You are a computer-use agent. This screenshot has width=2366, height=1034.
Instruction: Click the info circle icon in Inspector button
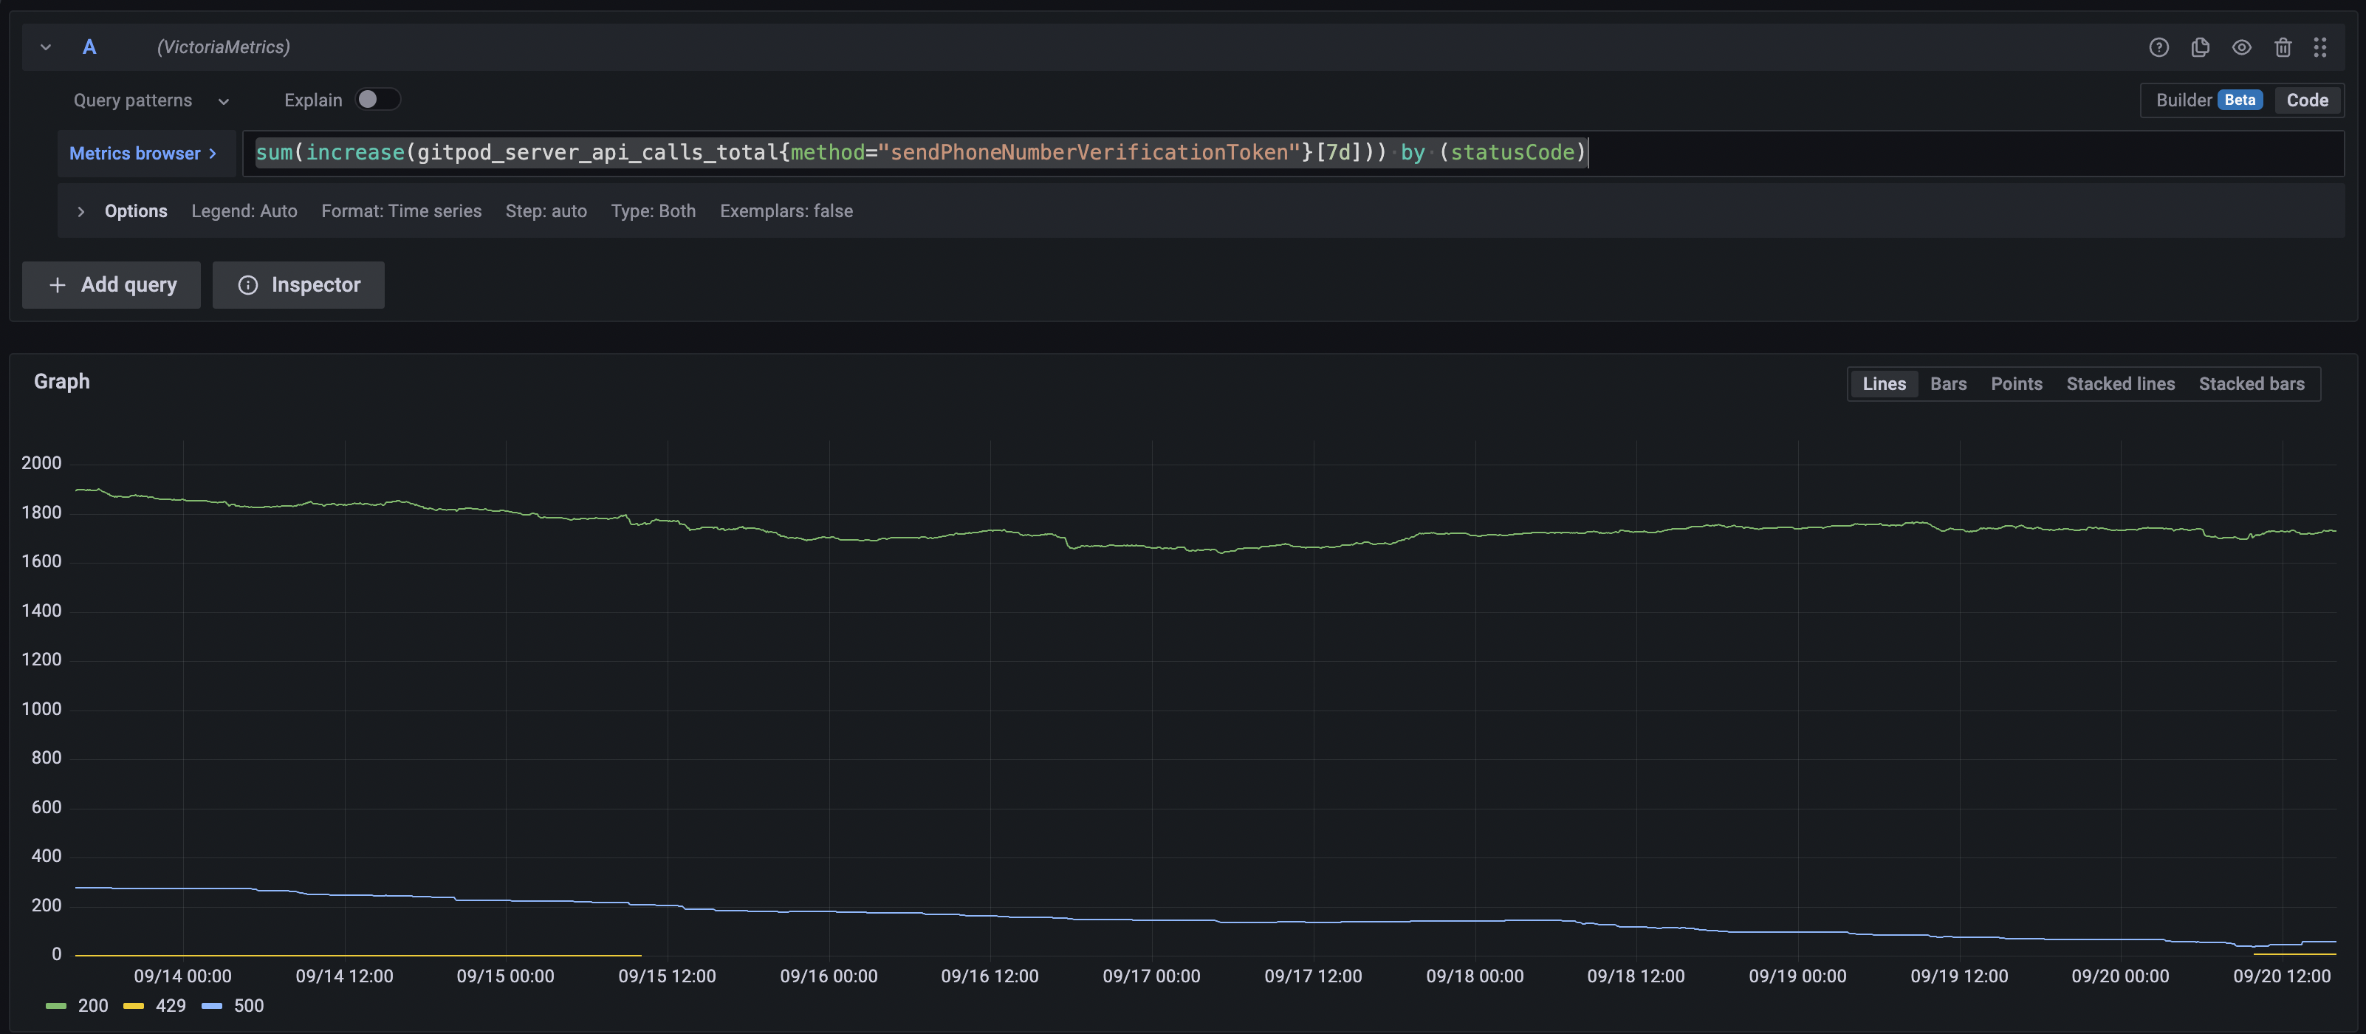point(248,284)
